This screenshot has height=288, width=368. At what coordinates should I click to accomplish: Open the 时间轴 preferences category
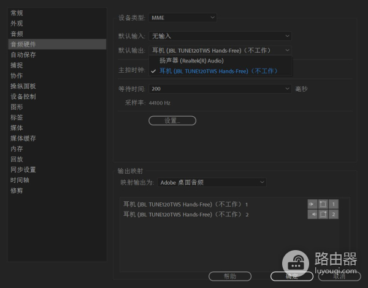point(57,180)
